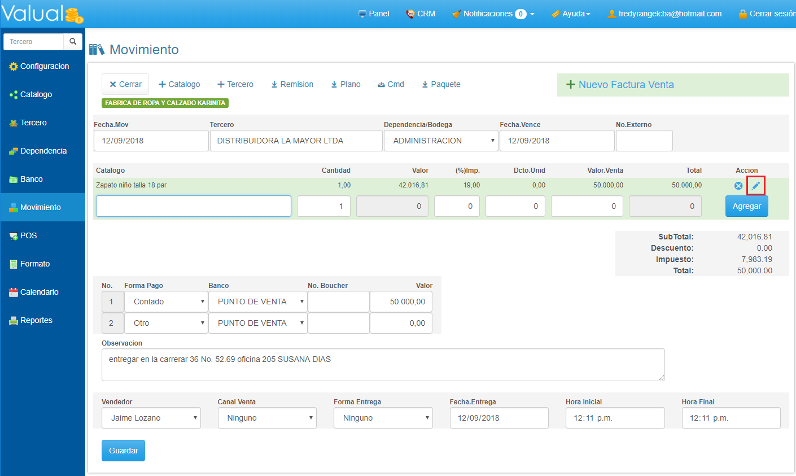
Task: Expand the Vendedor Jaime Lozano dropdown
Action: click(x=151, y=418)
